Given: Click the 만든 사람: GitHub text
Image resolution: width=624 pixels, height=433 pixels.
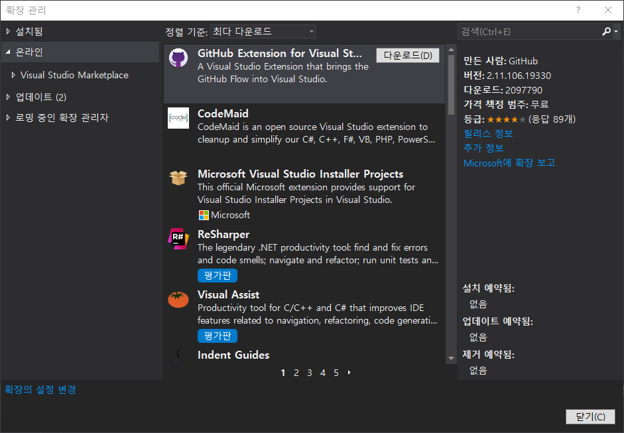Looking at the screenshot, I should [x=501, y=61].
